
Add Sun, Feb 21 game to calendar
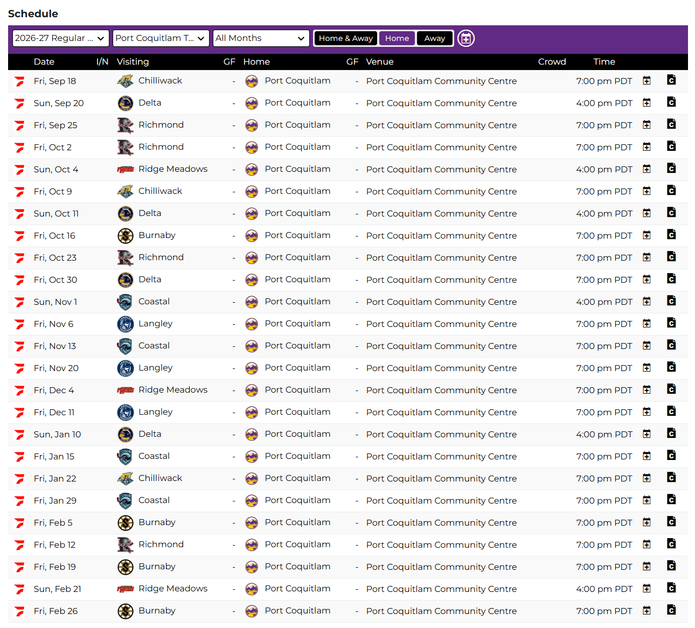coord(647,589)
